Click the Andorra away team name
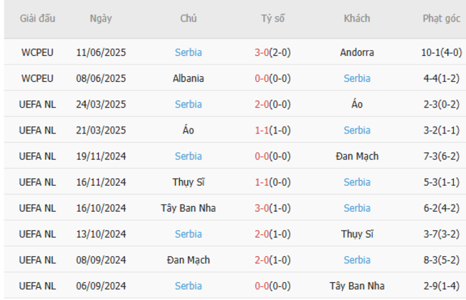466x300 pixels. (357, 52)
